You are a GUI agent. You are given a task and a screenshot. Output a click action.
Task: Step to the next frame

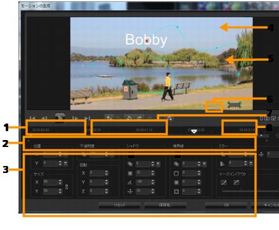coord(75,118)
